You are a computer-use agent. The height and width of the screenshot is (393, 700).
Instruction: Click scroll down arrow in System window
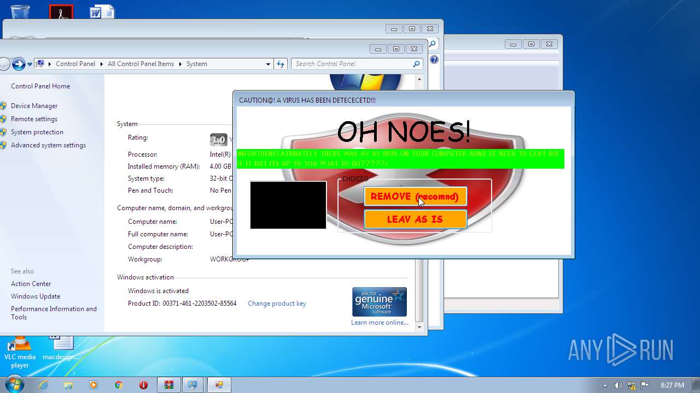419,327
